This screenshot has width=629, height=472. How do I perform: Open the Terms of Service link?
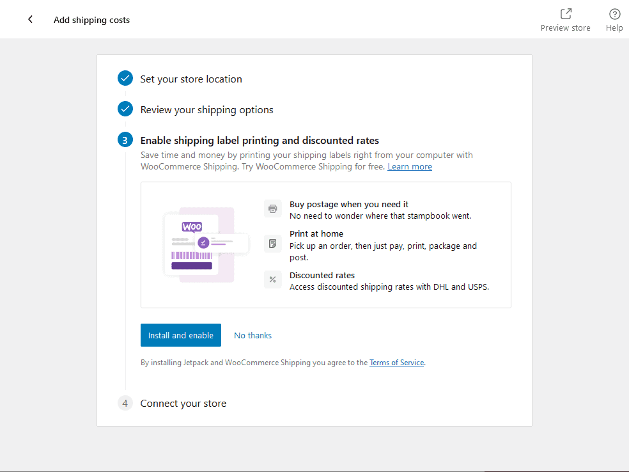point(396,363)
